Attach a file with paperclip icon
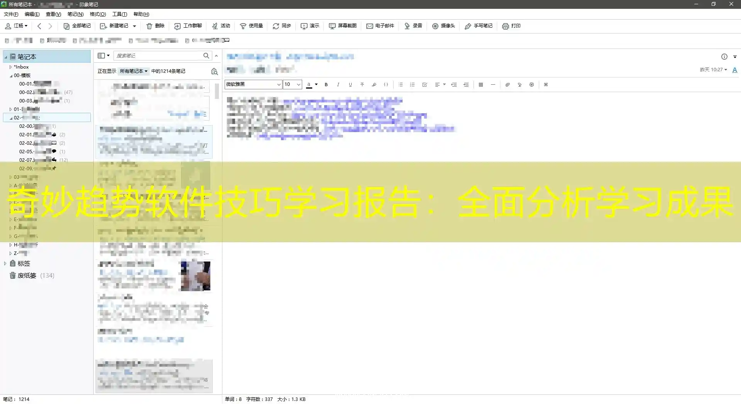This screenshot has width=741, height=404. click(508, 85)
